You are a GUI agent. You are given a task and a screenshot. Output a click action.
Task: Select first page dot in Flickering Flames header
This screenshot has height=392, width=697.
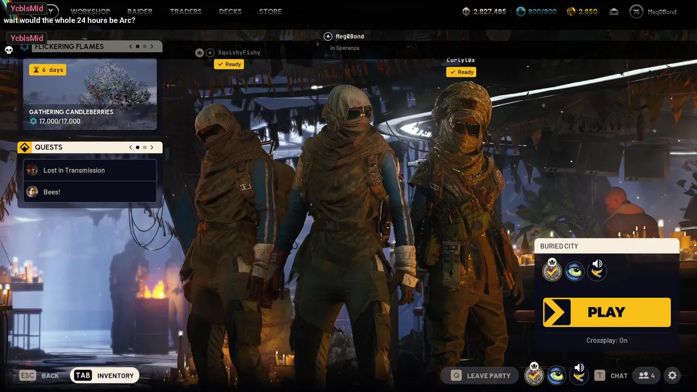pyautogui.click(x=138, y=46)
